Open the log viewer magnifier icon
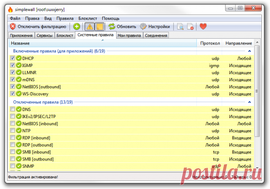Screen dimensions: 270x189 [x=180, y=27]
